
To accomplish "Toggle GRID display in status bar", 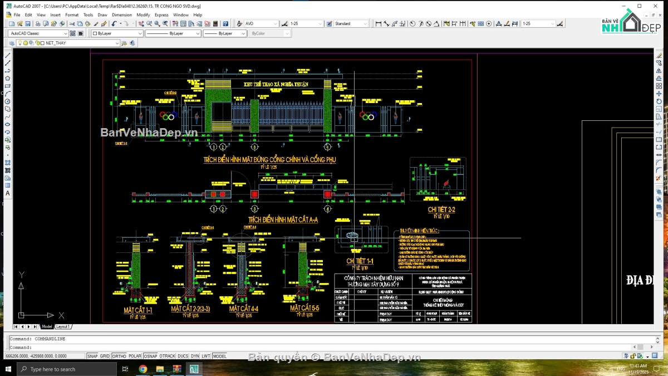I will coord(105,356).
